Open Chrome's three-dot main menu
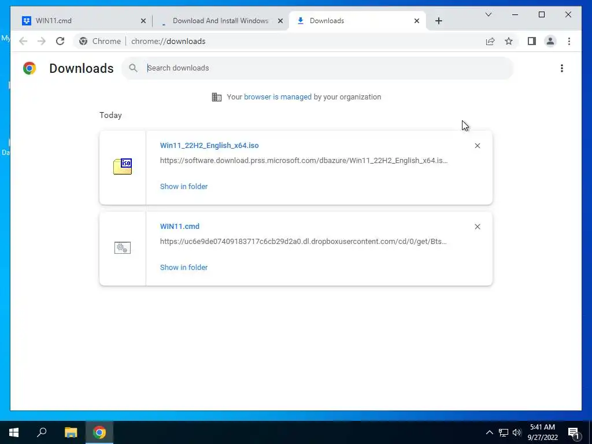 point(569,41)
